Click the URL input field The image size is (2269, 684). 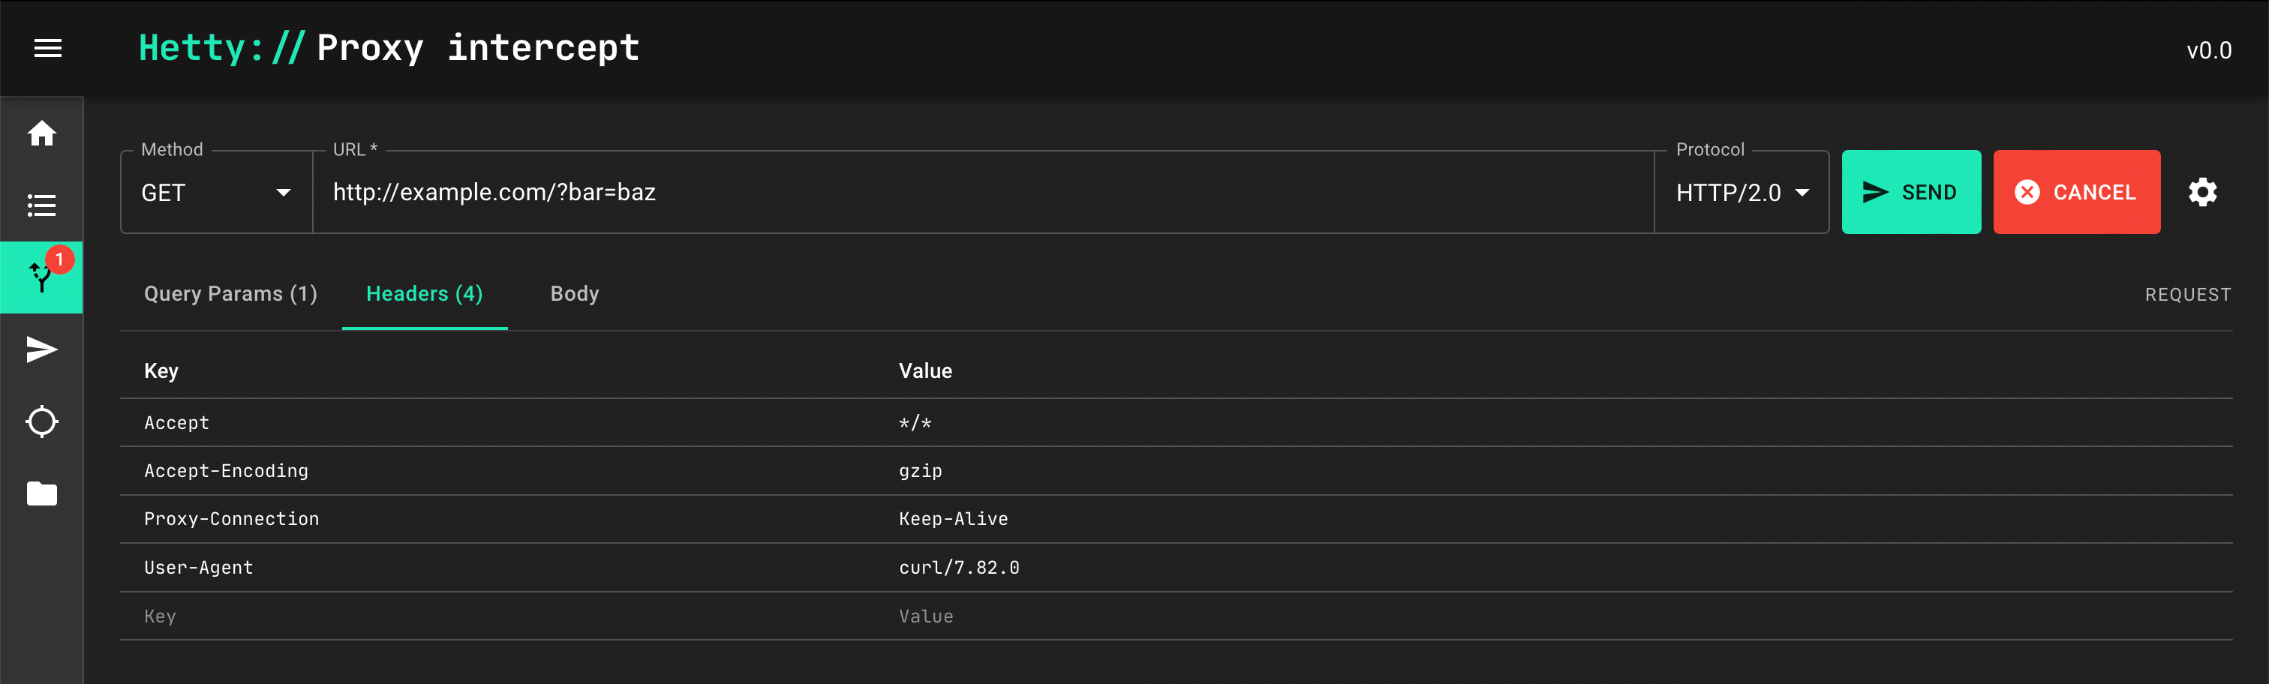[969, 193]
